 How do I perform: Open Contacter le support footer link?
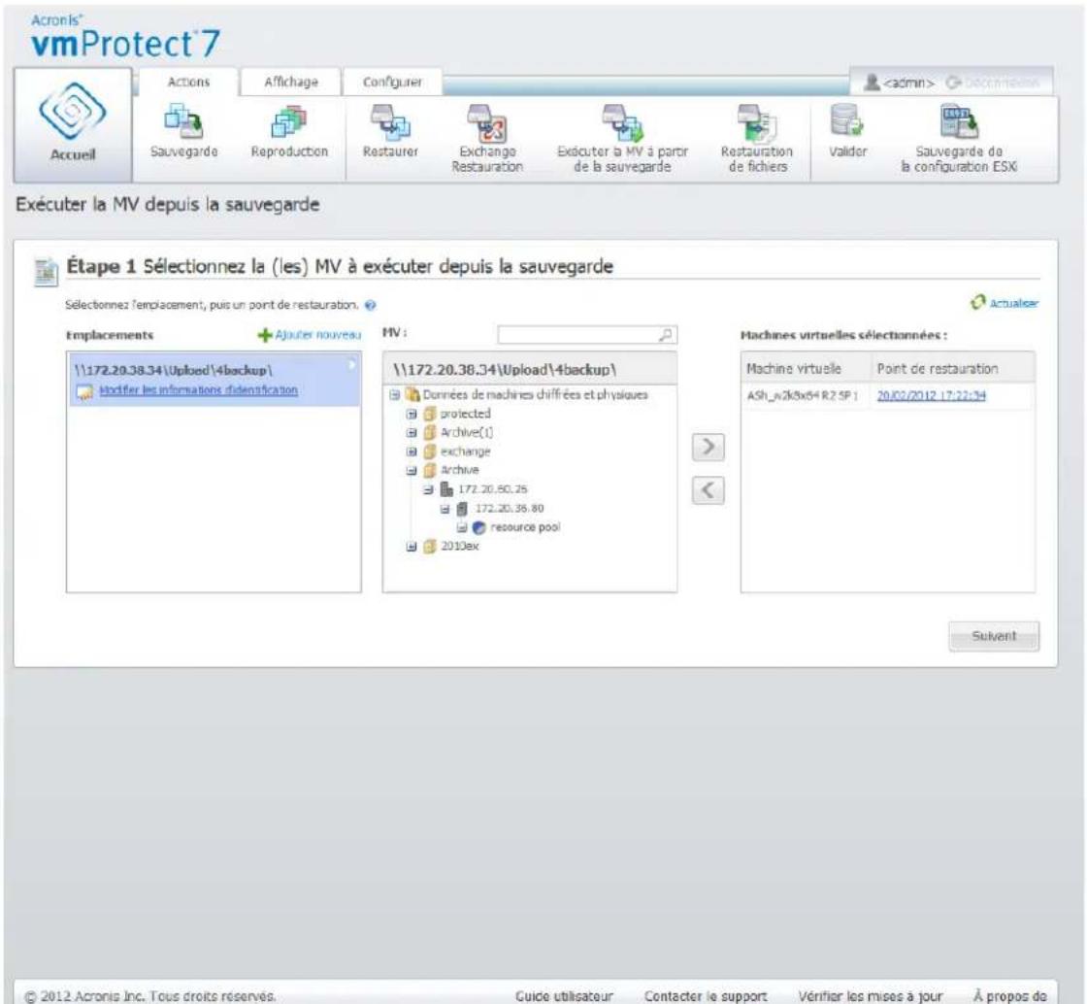[705, 995]
